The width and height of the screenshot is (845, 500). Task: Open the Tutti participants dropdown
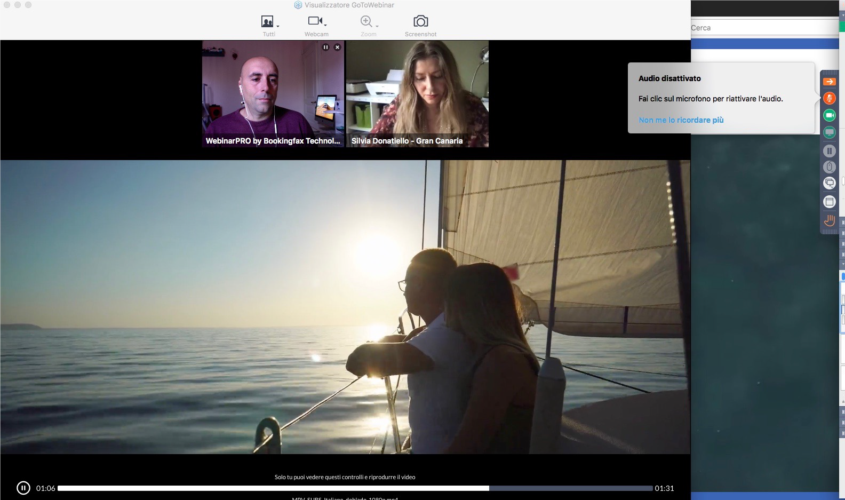(x=269, y=22)
